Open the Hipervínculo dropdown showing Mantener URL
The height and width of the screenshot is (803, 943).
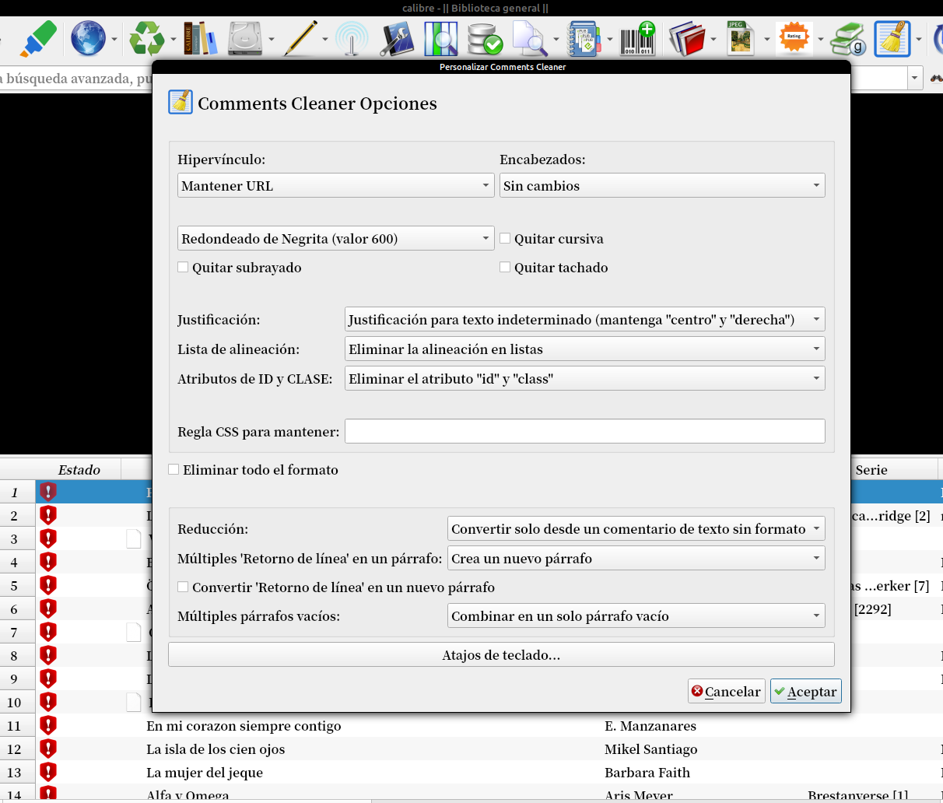[336, 185]
